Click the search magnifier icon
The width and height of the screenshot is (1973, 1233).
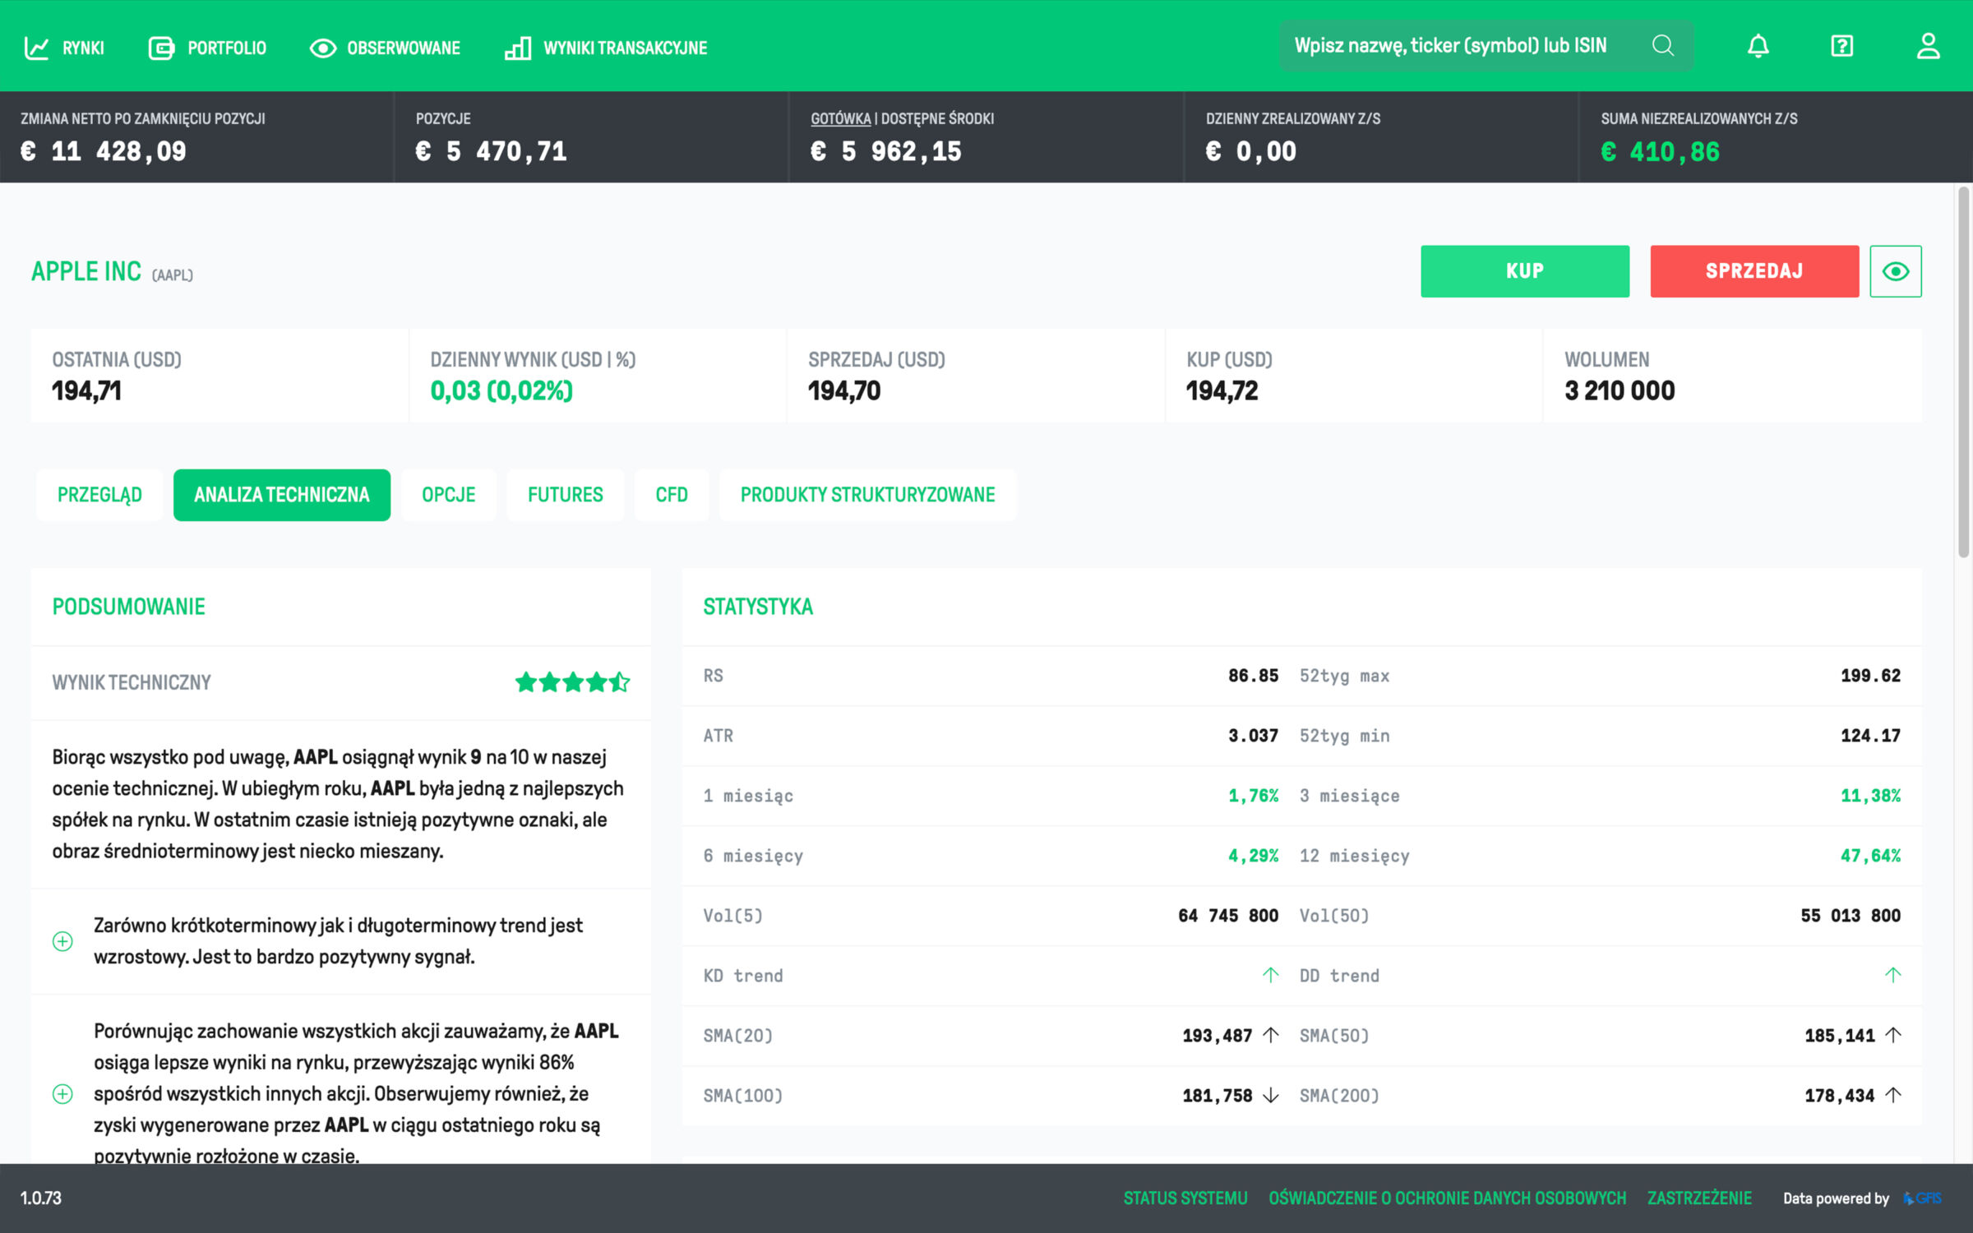coord(1662,45)
